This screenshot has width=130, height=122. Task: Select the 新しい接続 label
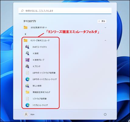coord(37,86)
